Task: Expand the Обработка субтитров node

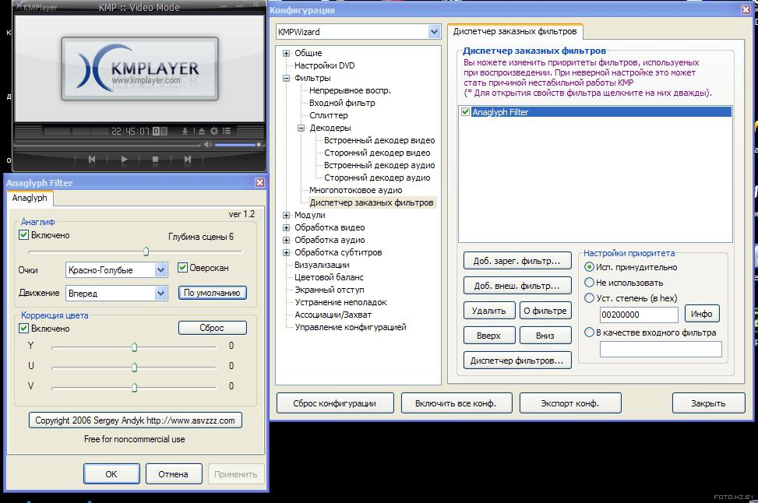Action: pos(286,252)
